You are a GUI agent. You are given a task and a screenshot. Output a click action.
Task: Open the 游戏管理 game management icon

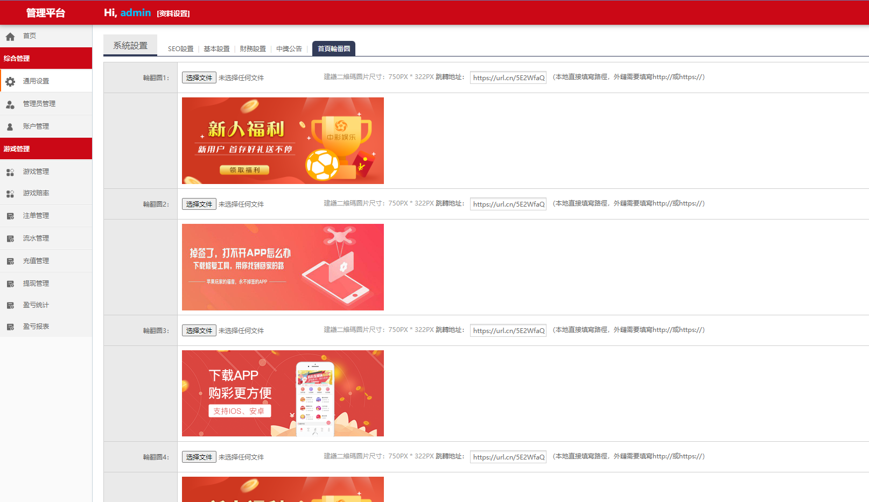point(10,171)
